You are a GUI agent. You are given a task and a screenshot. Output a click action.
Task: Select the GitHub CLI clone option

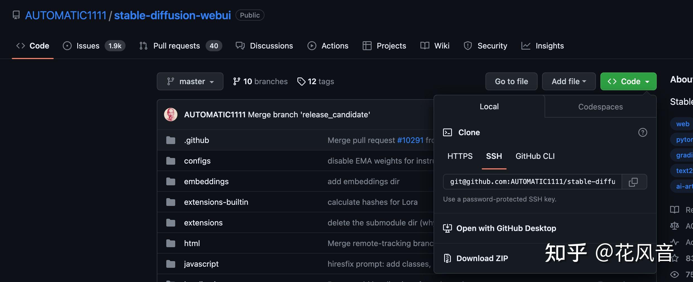(x=535, y=156)
